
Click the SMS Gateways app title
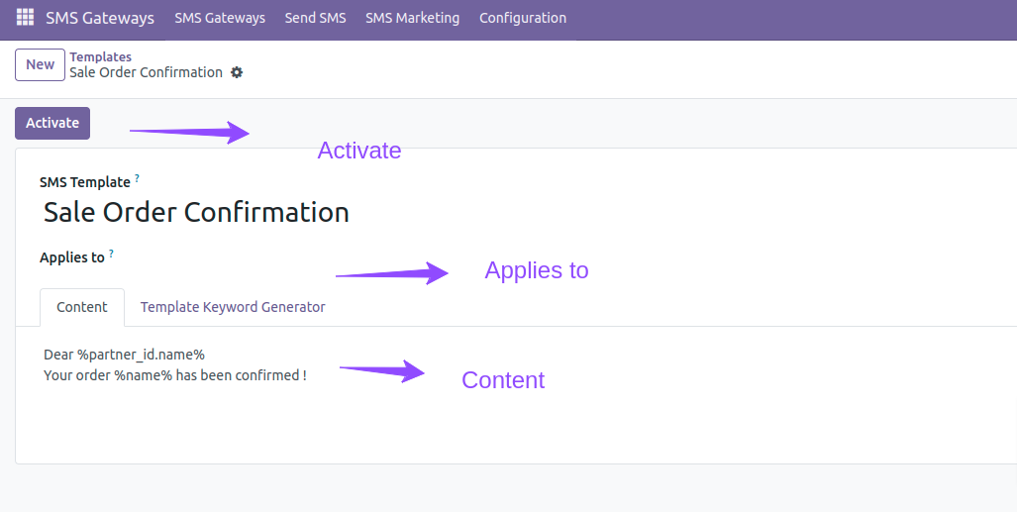click(x=100, y=18)
